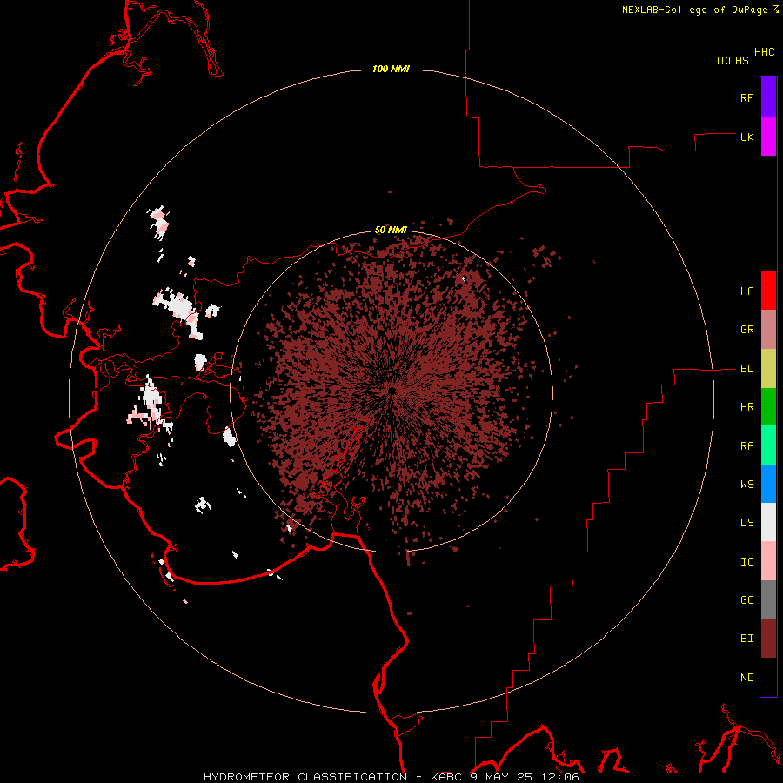Click the HR legend label
783x783 pixels.
point(746,407)
